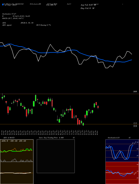Viewport: 139px width, 184px height.
Task: Click the 'SI 14/3: 49.85 / 54.23' value
Action: 21,16
